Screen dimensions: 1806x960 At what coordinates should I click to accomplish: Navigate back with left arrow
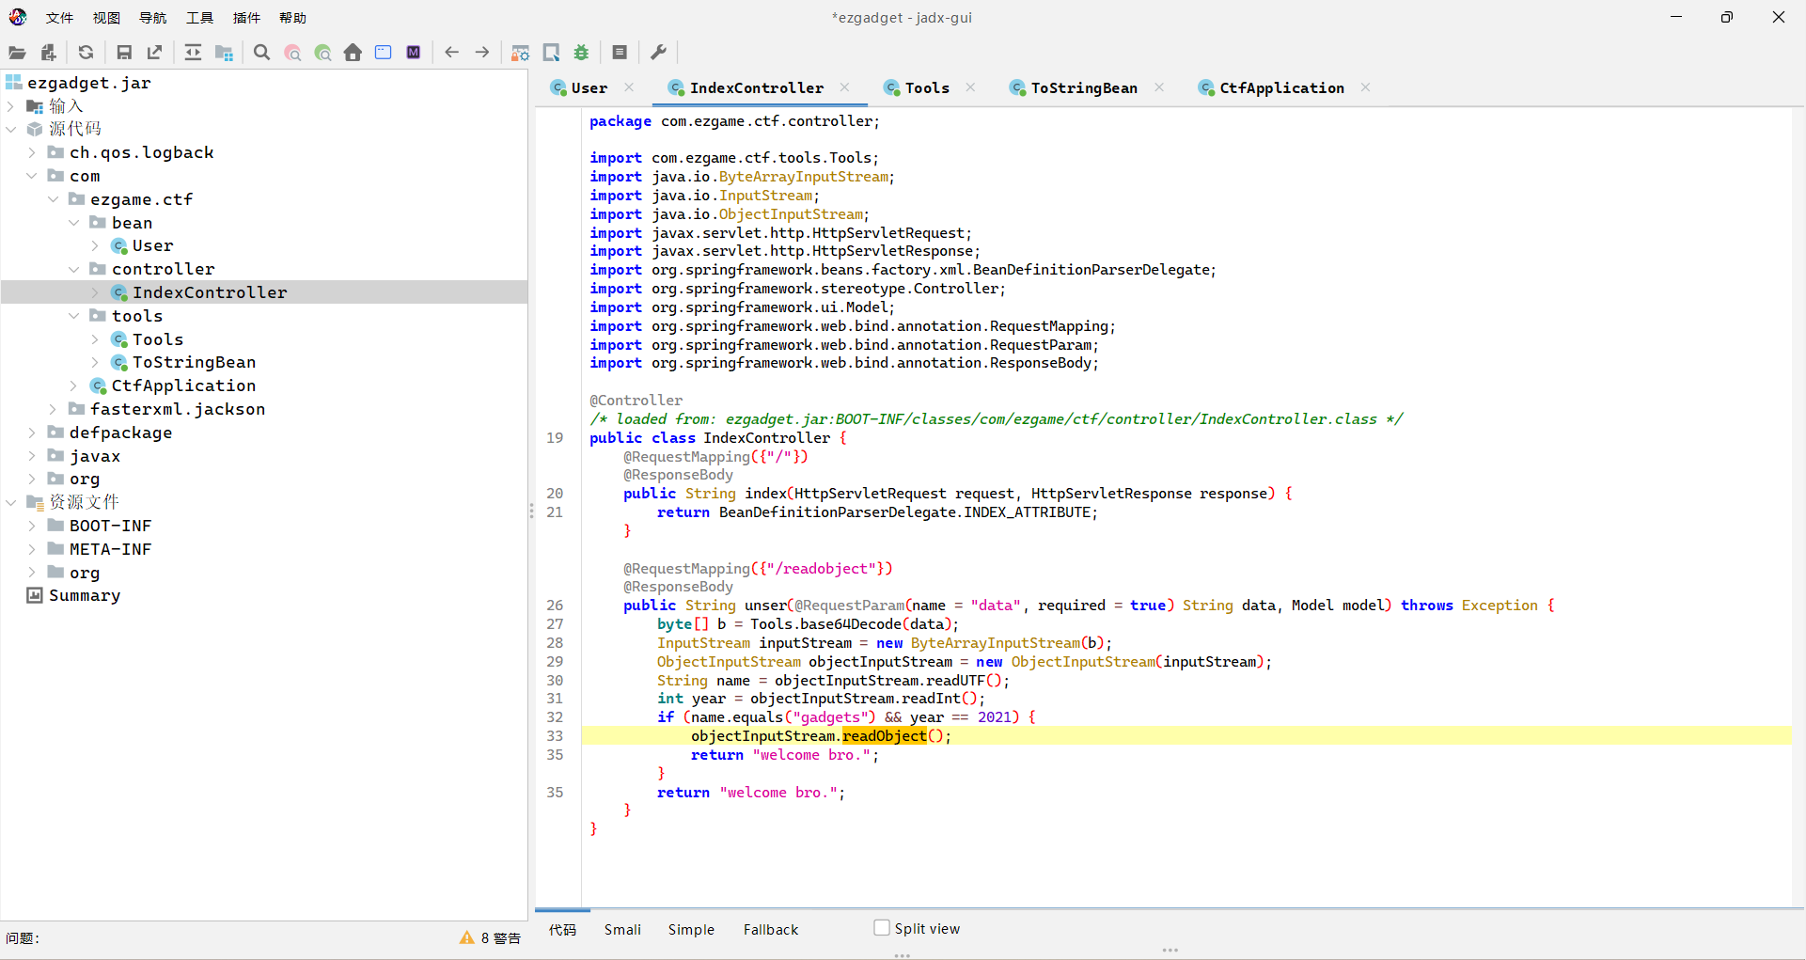451,53
